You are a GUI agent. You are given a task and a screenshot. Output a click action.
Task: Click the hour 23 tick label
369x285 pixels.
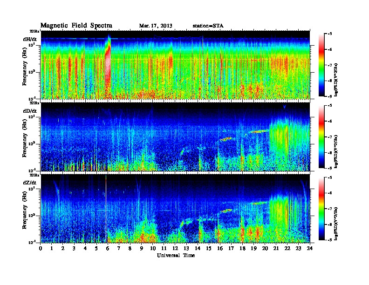pos(299,248)
